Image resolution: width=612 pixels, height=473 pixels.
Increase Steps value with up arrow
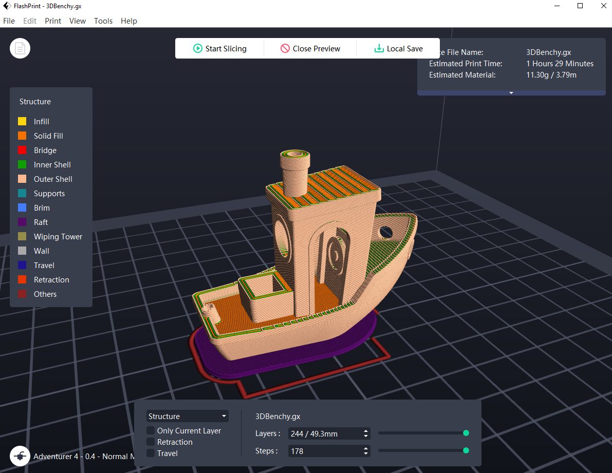pyautogui.click(x=366, y=448)
